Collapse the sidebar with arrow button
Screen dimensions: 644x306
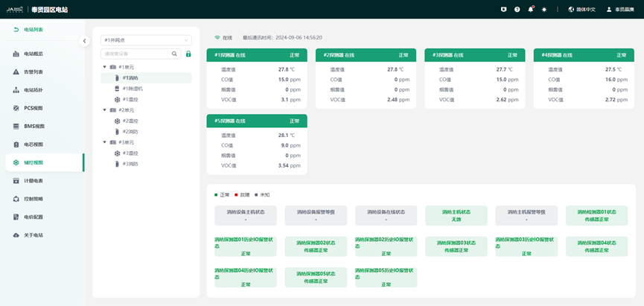coord(84,41)
